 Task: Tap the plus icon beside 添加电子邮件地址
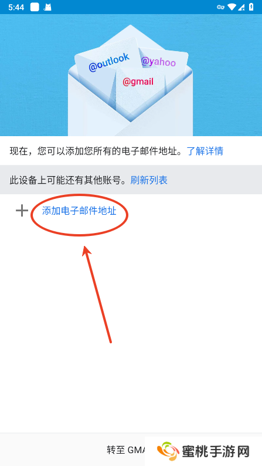[x=22, y=211]
